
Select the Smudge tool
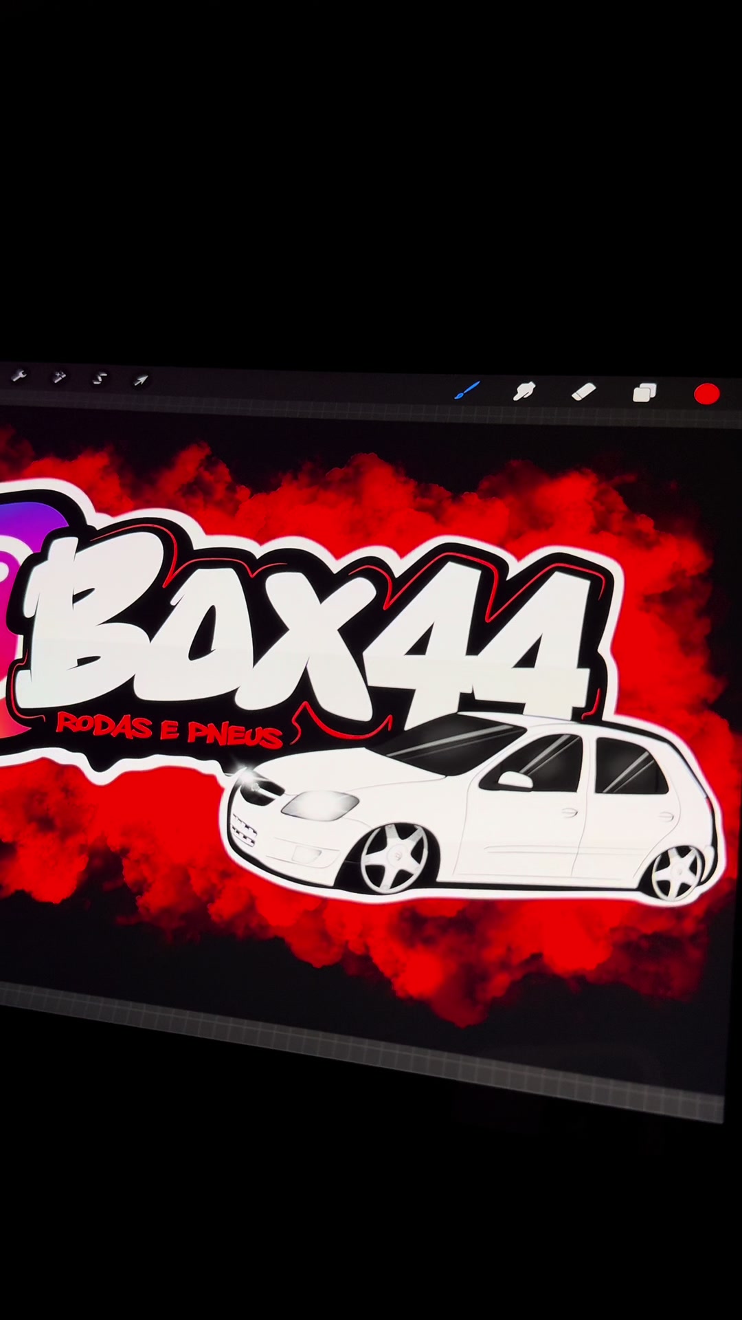525,392
